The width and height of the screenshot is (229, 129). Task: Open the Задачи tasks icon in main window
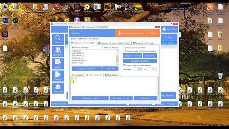58,64
